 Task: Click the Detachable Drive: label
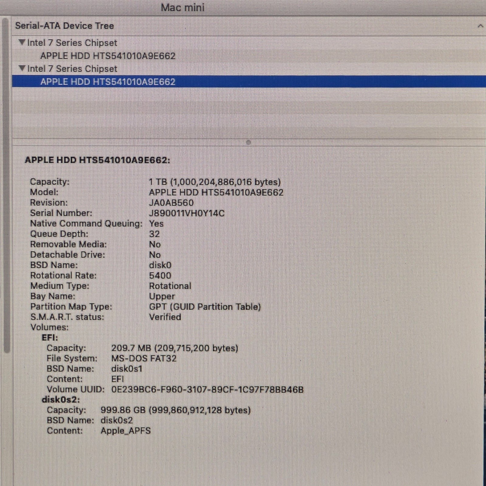(67, 255)
